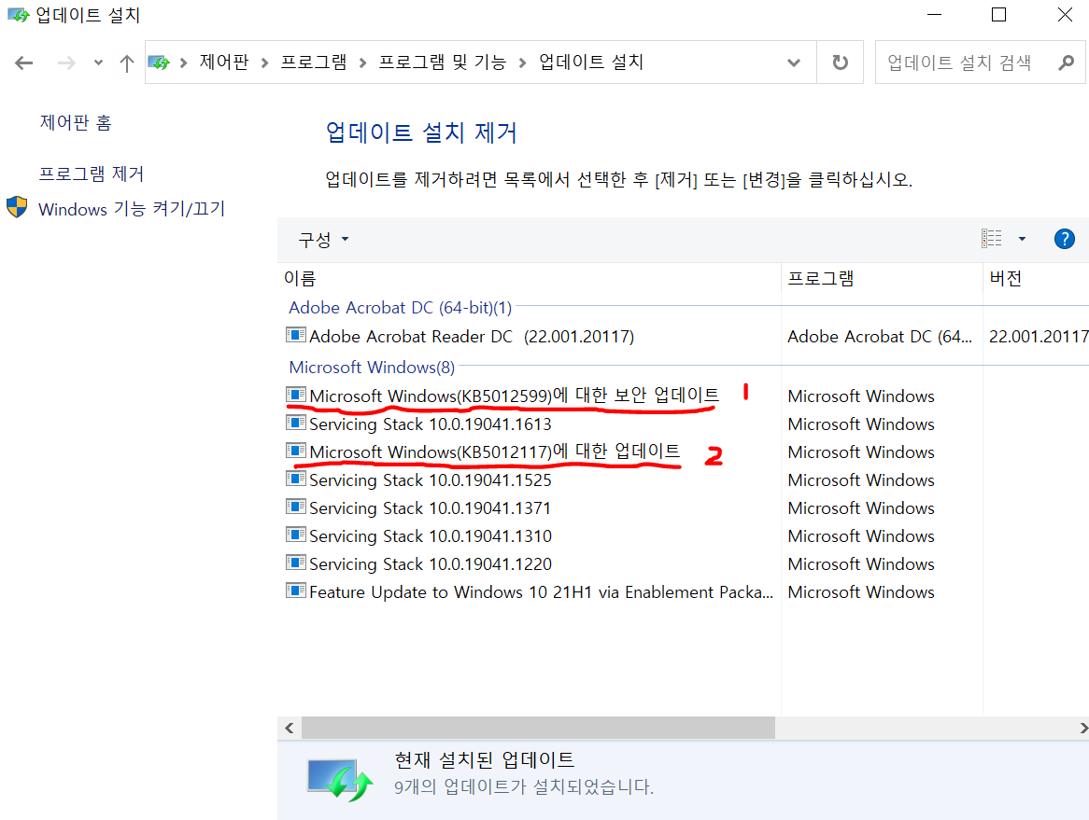Click the forward navigation arrow

(66, 63)
